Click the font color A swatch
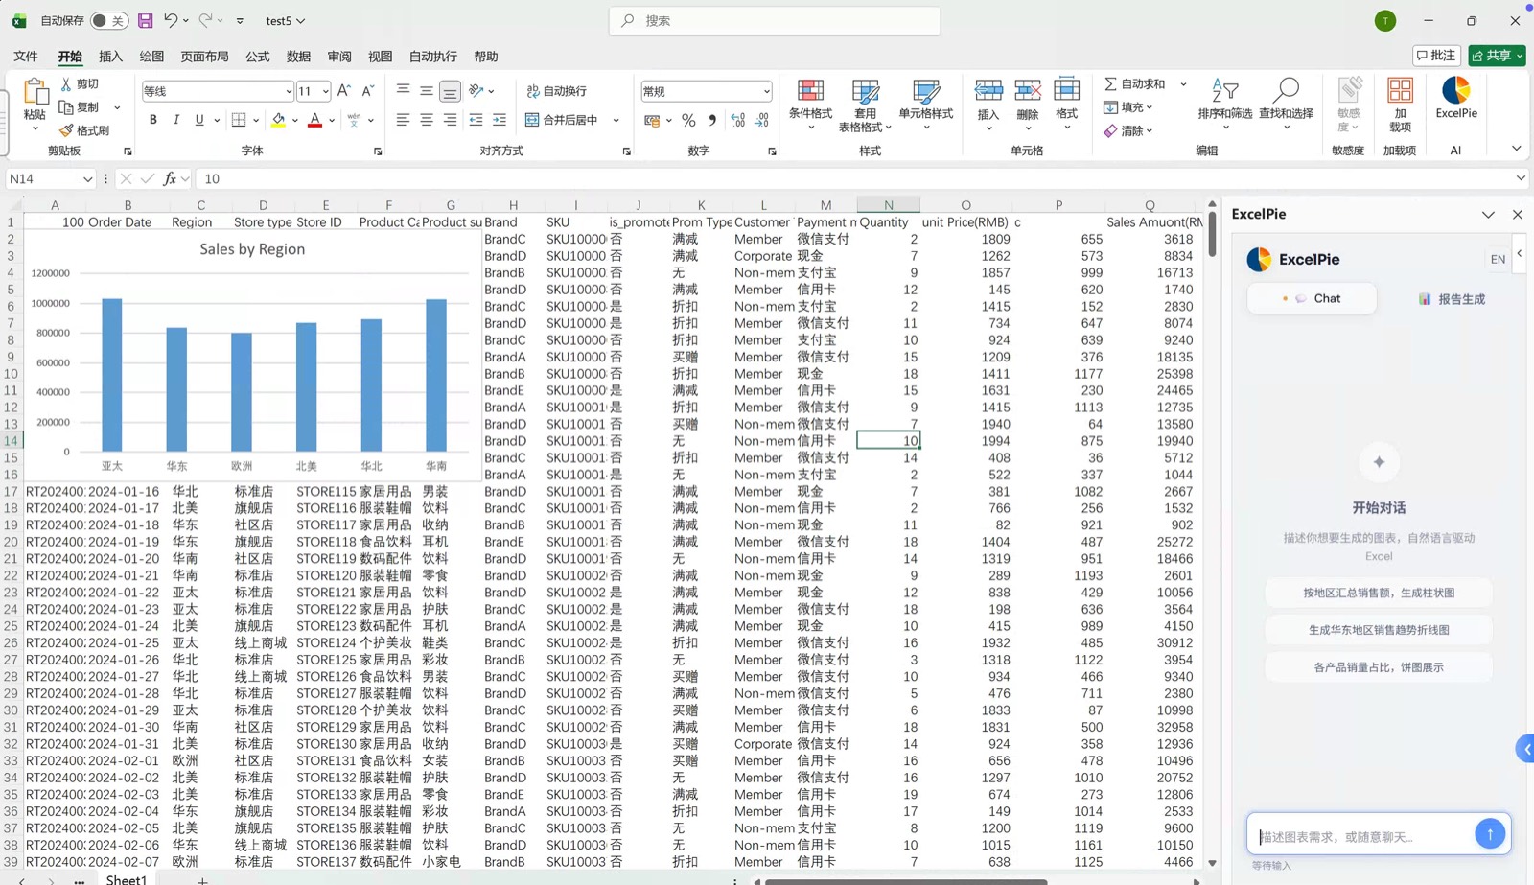1534x885 pixels. [x=314, y=120]
